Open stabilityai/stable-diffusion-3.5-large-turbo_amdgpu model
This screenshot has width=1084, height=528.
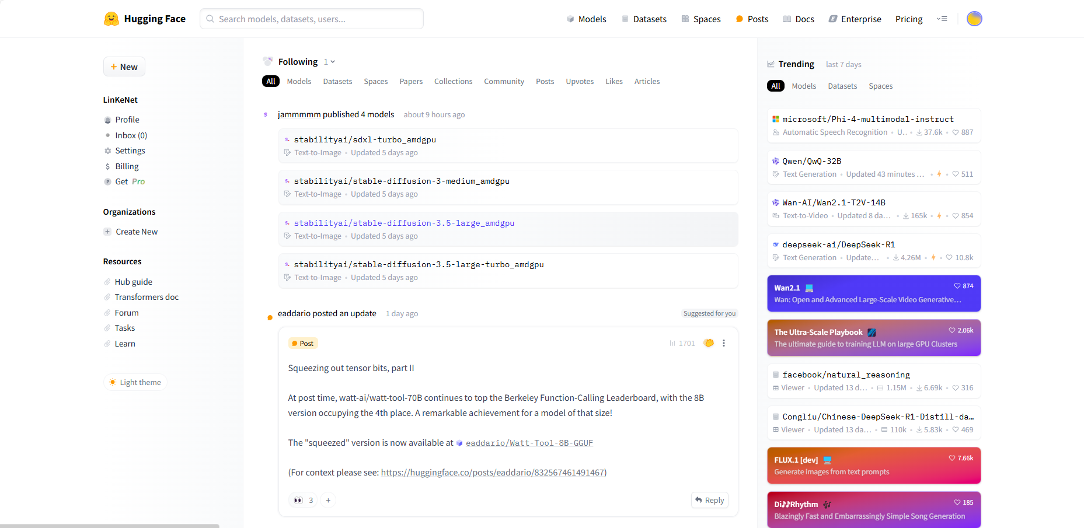click(x=508, y=271)
